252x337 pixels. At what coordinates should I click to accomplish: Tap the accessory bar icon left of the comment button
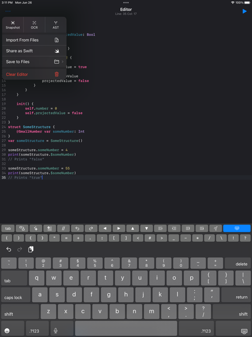(49, 228)
